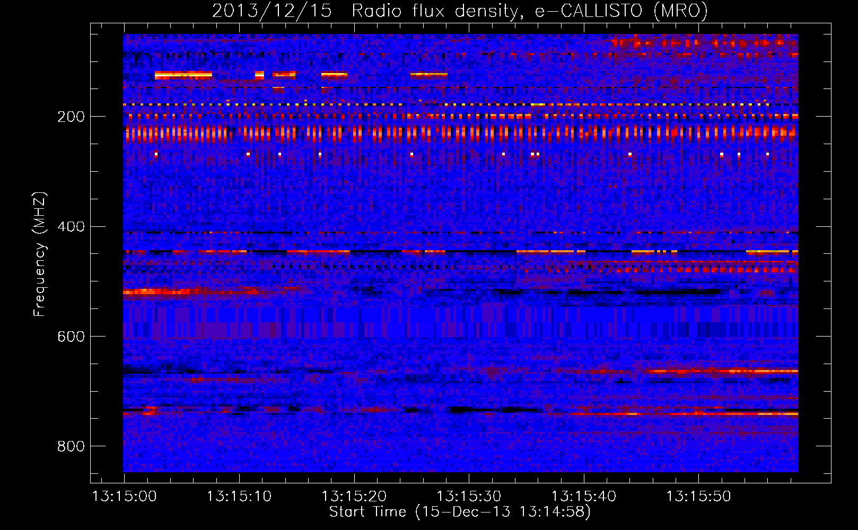
Task: Select the 400 frequency tick label
Action: [71, 227]
